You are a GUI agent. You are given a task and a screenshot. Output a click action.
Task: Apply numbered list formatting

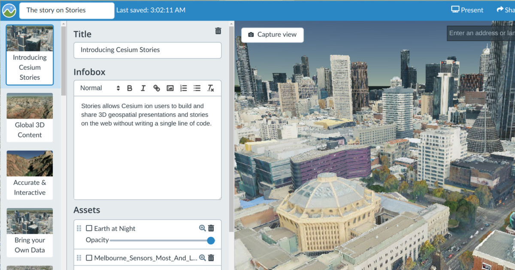pos(184,88)
